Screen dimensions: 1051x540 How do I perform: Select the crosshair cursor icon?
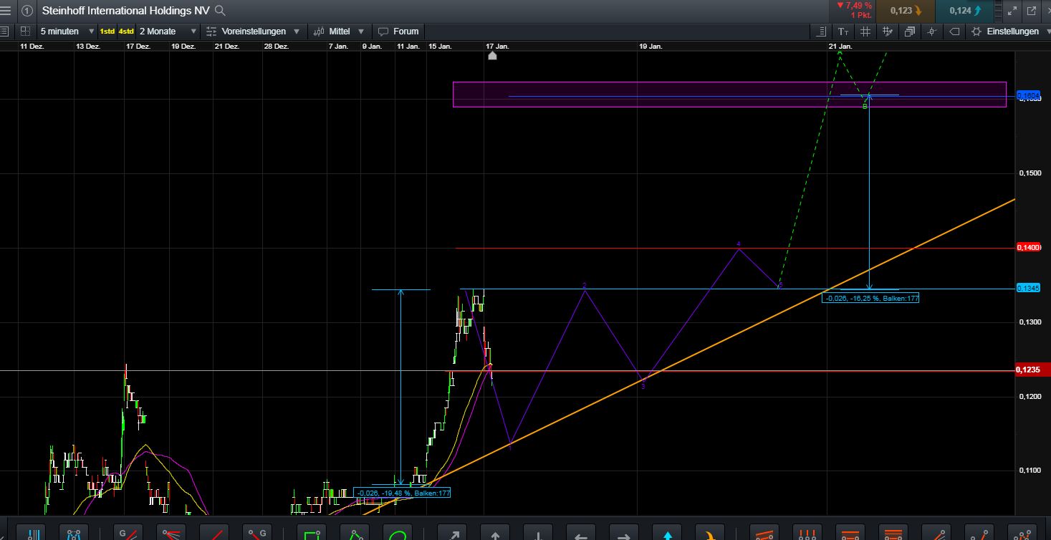pyautogui.click(x=931, y=31)
